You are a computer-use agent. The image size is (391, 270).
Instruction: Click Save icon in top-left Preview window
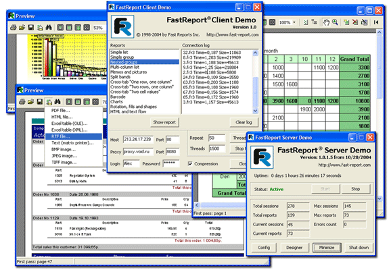(31, 28)
